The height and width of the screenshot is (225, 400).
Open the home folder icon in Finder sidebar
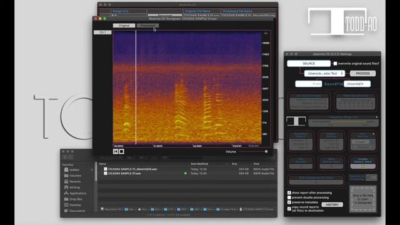click(66, 169)
